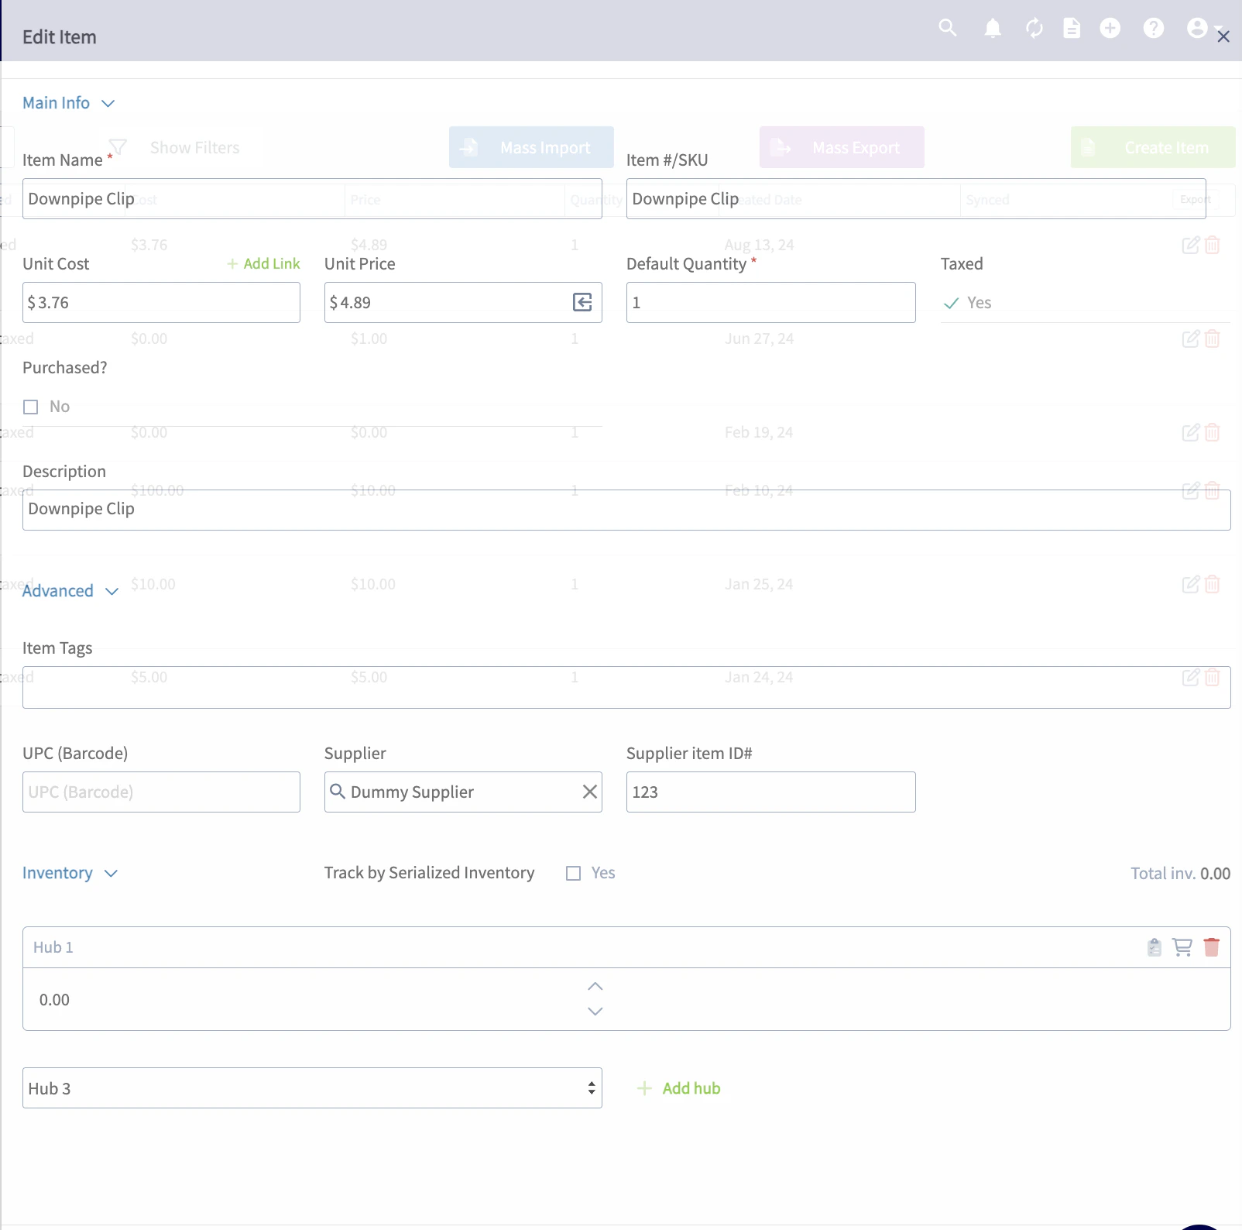Clear the Dummy Supplier selection
Screen dimensions: 1242x1230
pos(590,792)
